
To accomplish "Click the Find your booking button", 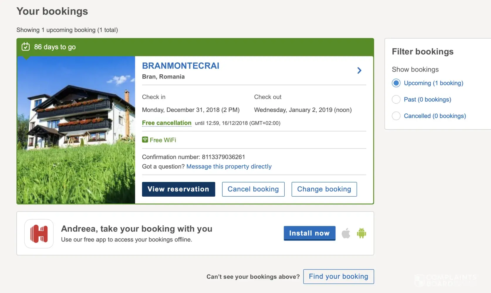I will [x=338, y=277].
